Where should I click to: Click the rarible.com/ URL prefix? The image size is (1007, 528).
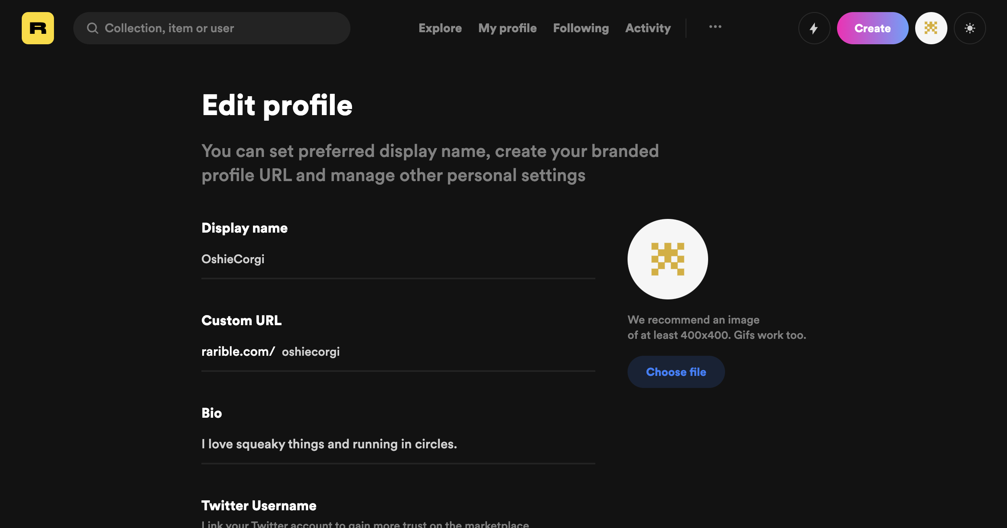pos(238,352)
